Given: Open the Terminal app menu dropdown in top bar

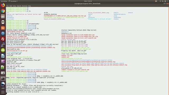Looking at the screenshot, I should (13, 1).
